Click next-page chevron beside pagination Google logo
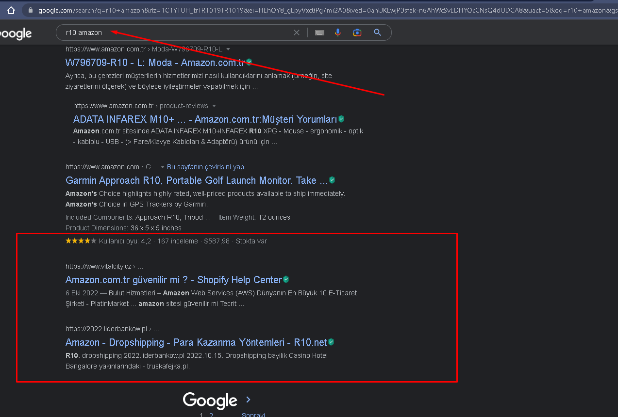Screen dimensions: 618x417 tap(248, 400)
